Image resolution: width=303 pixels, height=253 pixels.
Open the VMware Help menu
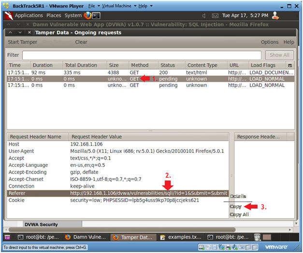145,6
